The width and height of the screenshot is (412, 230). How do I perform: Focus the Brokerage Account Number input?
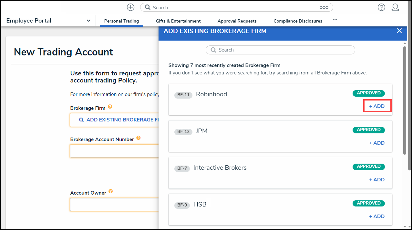tap(114, 151)
